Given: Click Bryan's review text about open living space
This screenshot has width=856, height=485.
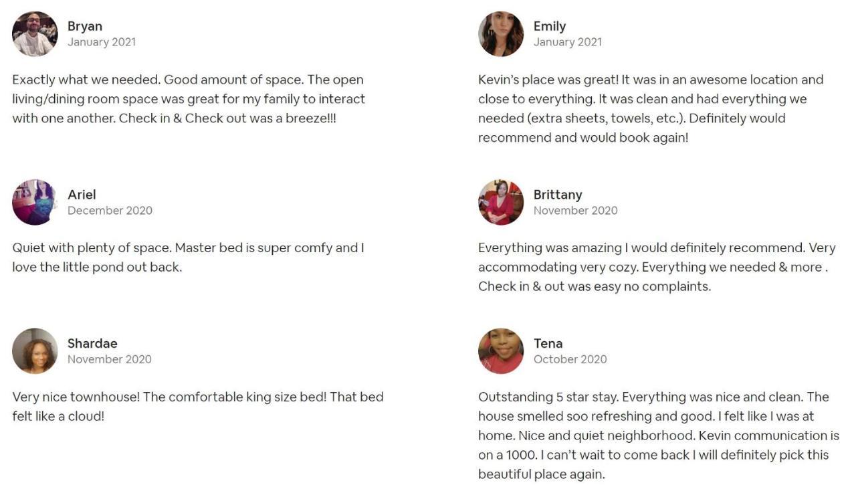Looking at the screenshot, I should point(189,99).
